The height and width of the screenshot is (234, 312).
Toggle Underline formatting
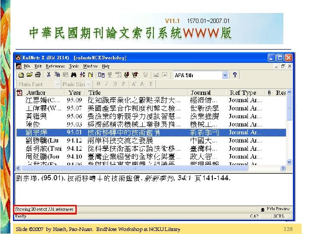click(x=115, y=84)
